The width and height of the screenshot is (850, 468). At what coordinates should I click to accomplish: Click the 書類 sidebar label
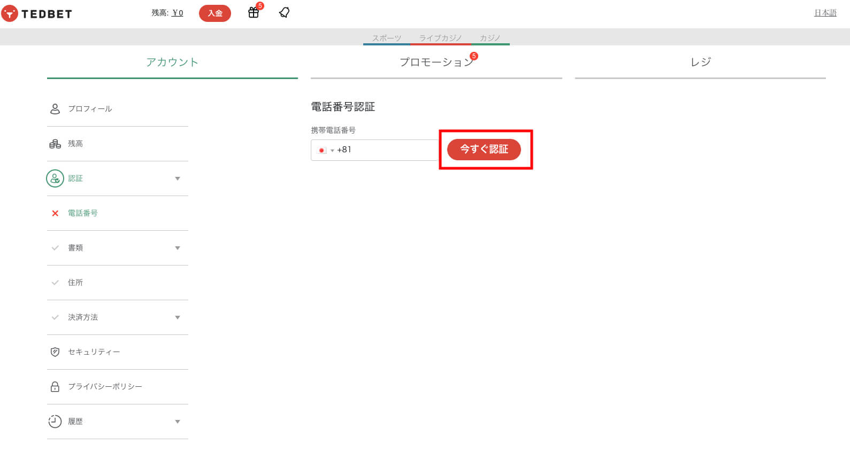pos(75,248)
